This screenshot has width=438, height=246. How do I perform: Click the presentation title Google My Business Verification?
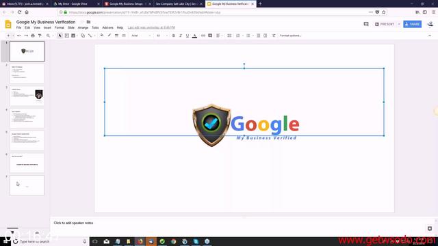pyautogui.click(x=46, y=22)
